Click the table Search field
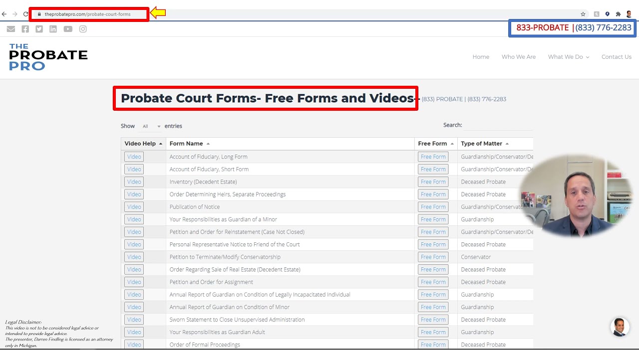This screenshot has height=359, width=639. coord(498,125)
